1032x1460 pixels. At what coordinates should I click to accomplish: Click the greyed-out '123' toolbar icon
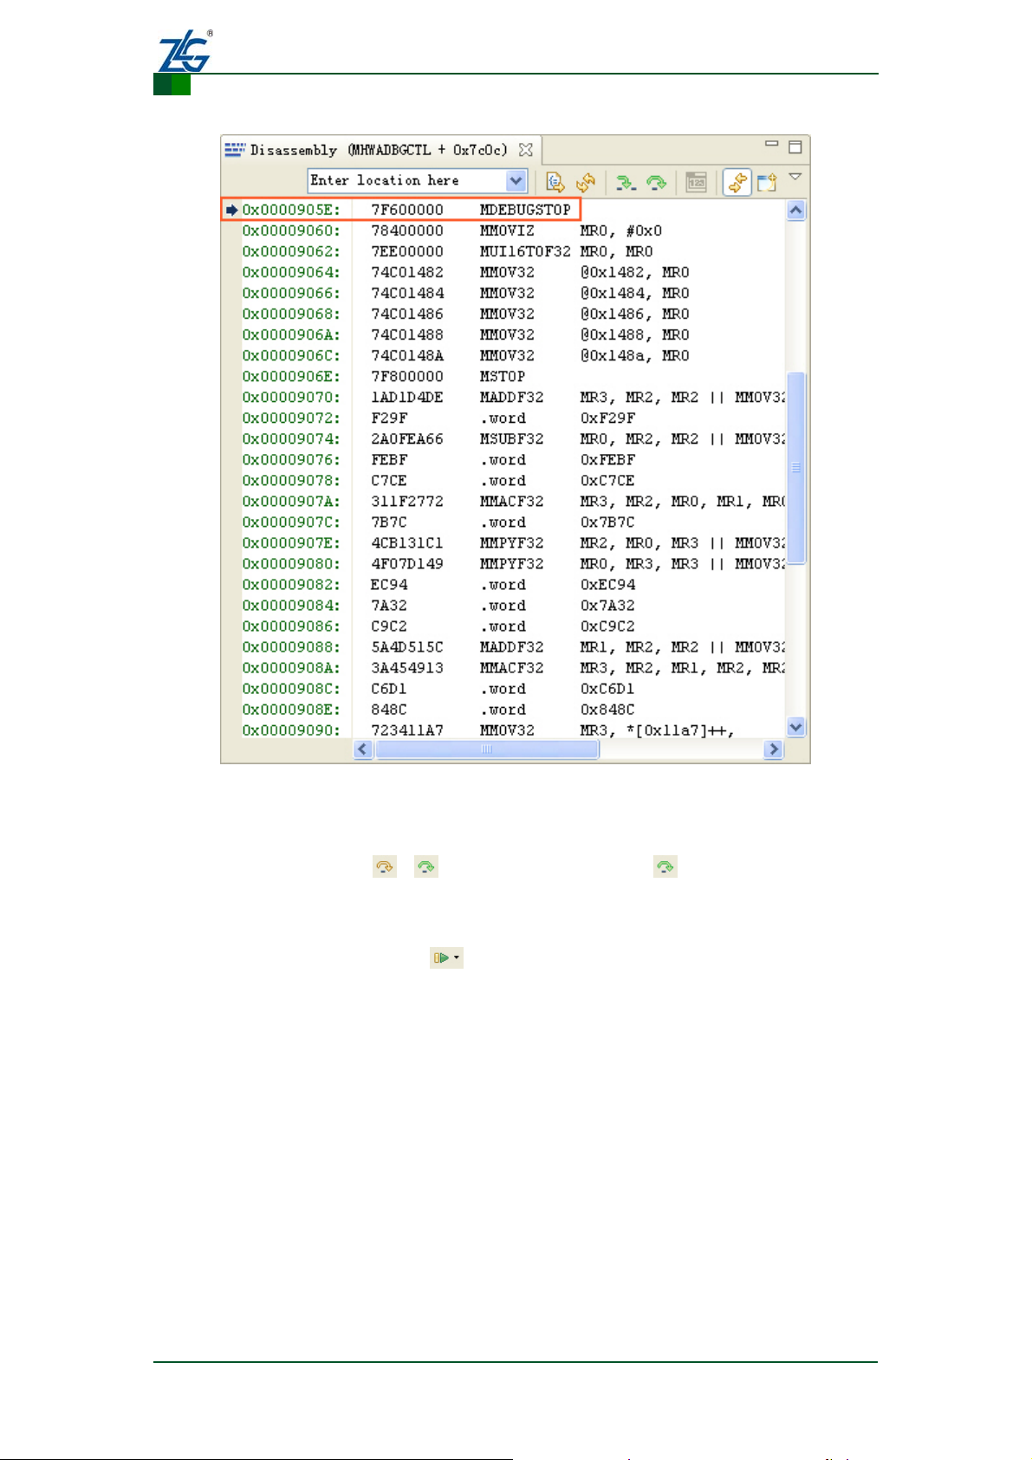[x=697, y=182]
